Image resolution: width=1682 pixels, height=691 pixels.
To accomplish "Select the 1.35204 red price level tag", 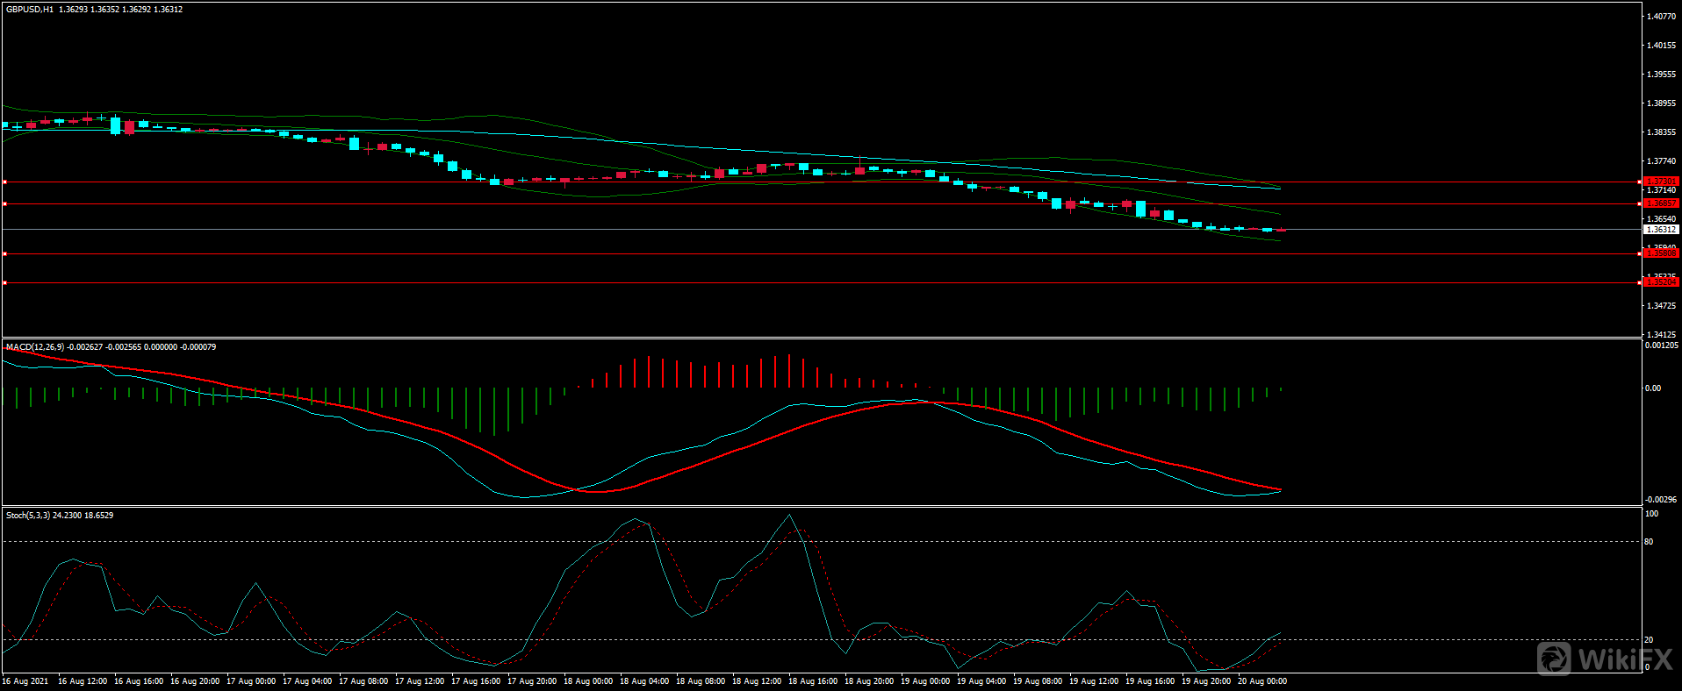I will click(1660, 282).
